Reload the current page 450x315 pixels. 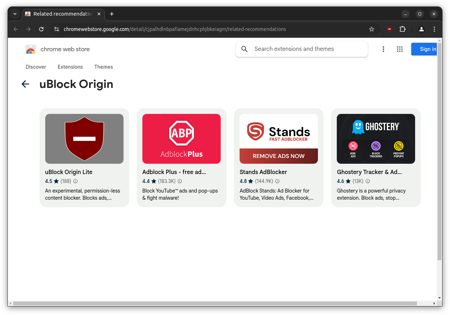click(41, 29)
